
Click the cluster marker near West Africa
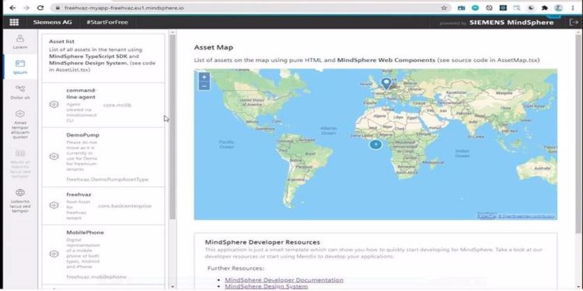[x=375, y=144]
